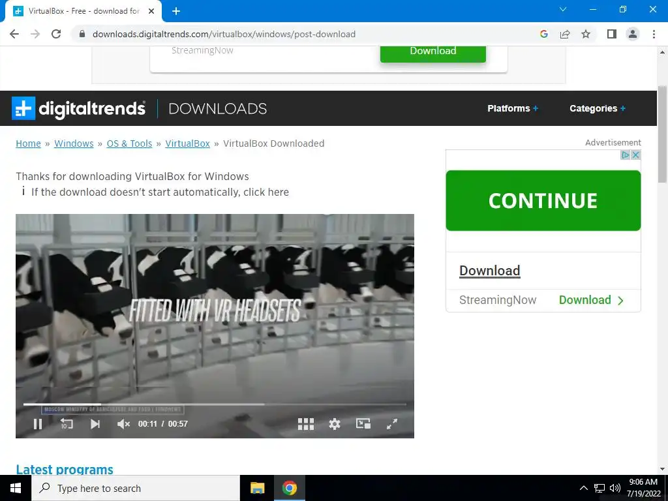Expand the Categories menu
Image resolution: width=668 pixels, height=501 pixels.
coord(598,108)
